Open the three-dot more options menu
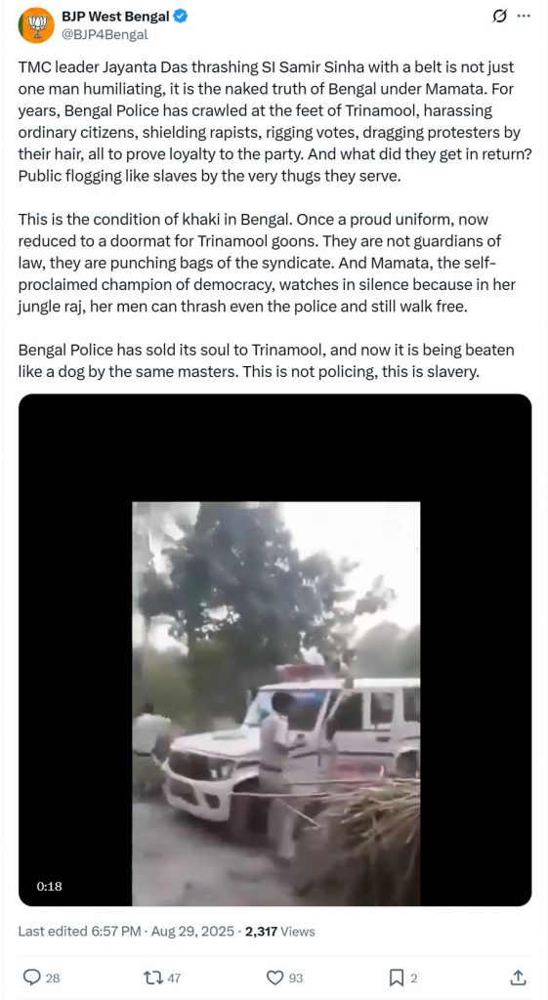This screenshot has width=548, height=1000. point(524,17)
